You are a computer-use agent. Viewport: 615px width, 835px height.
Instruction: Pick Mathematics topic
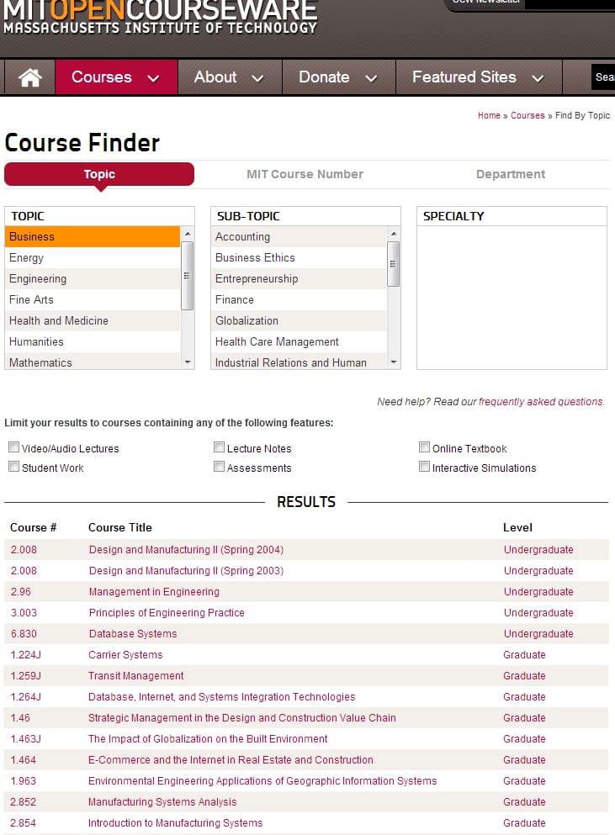pos(93,362)
